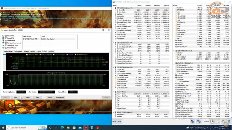Switch to the Voltages tab
Screen dimensions: 232x130
[26, 51]
